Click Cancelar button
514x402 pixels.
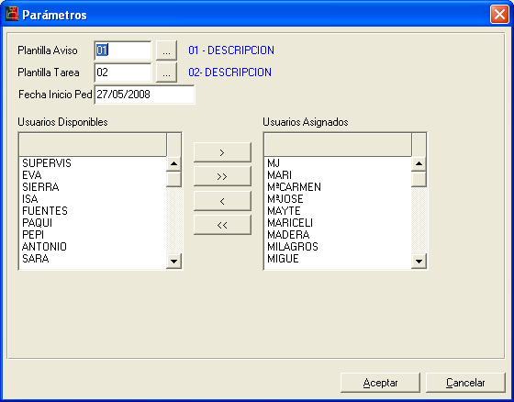click(465, 383)
